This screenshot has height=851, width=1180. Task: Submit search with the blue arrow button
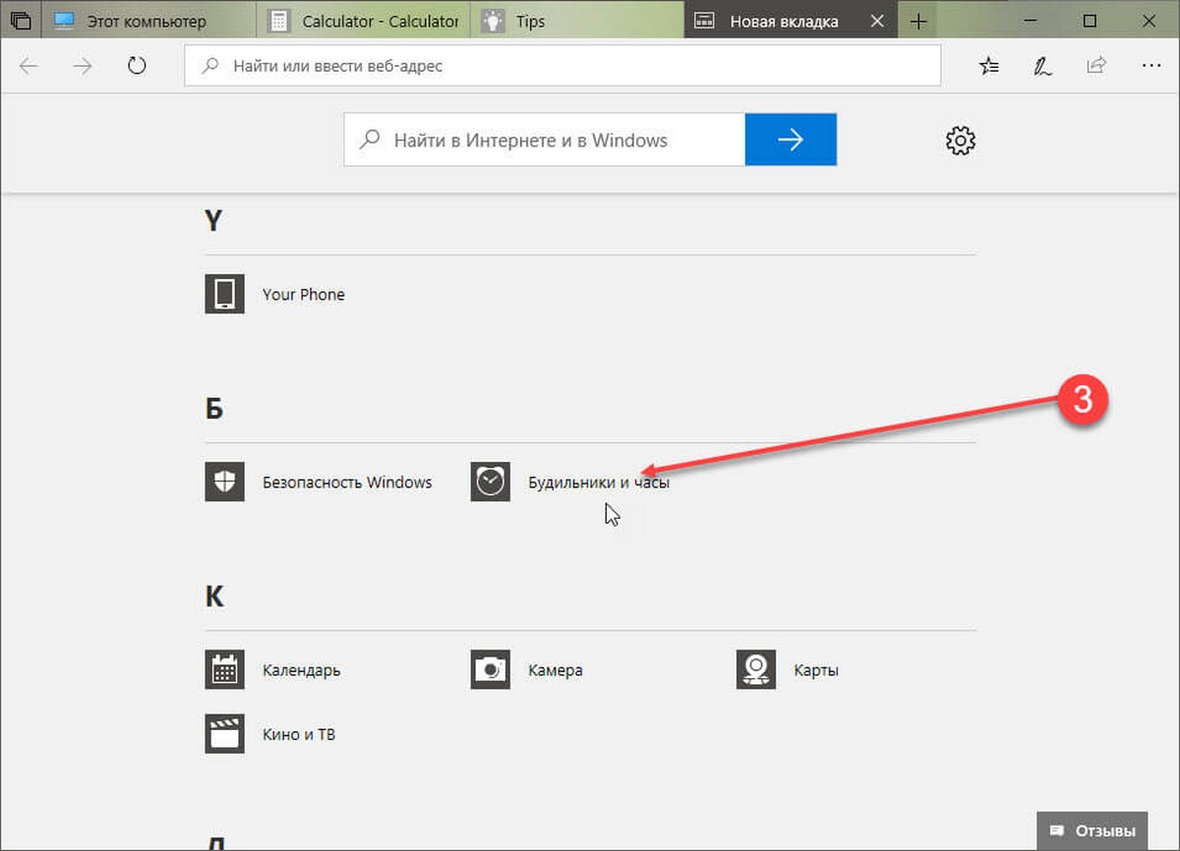(791, 140)
